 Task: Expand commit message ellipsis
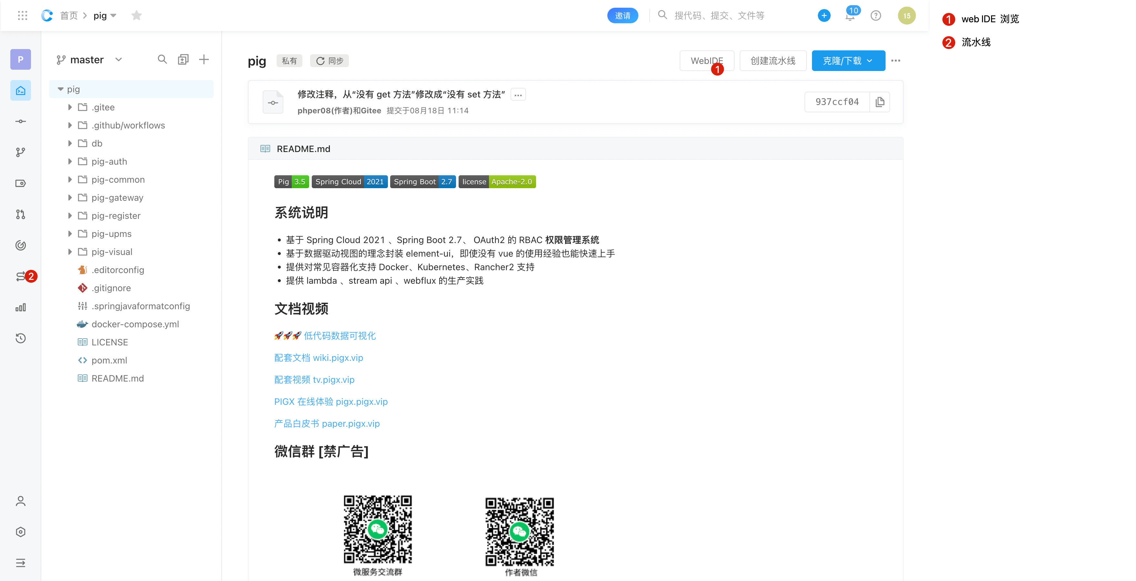tap(518, 95)
